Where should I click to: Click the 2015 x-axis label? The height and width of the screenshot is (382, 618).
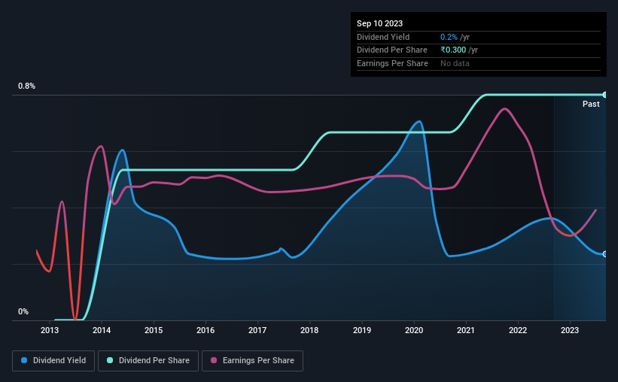154,330
